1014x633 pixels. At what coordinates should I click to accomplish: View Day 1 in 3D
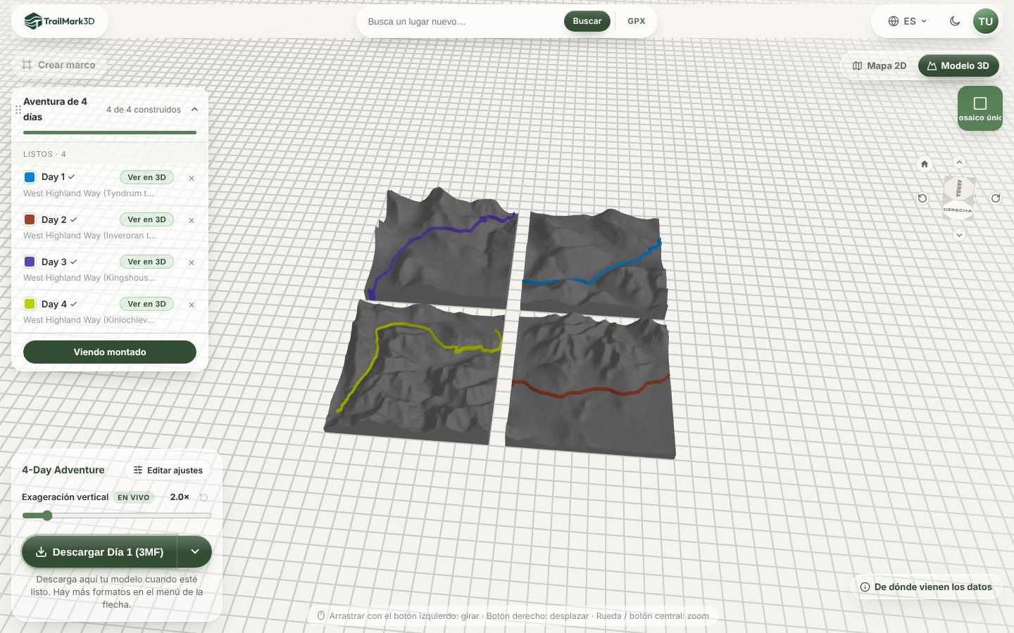[146, 177]
